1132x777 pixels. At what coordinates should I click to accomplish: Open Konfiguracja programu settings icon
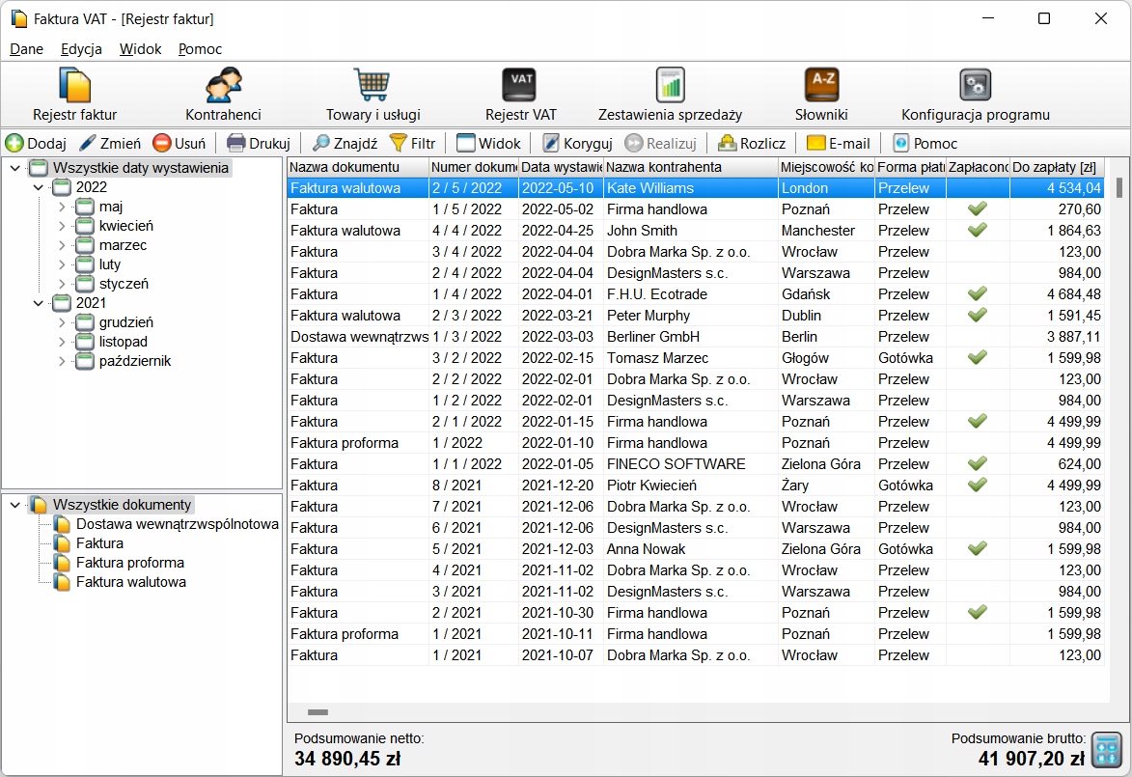tap(975, 85)
